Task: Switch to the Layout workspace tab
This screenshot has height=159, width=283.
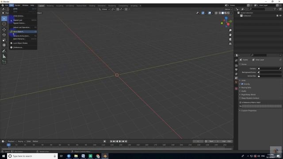Action: 41,6
